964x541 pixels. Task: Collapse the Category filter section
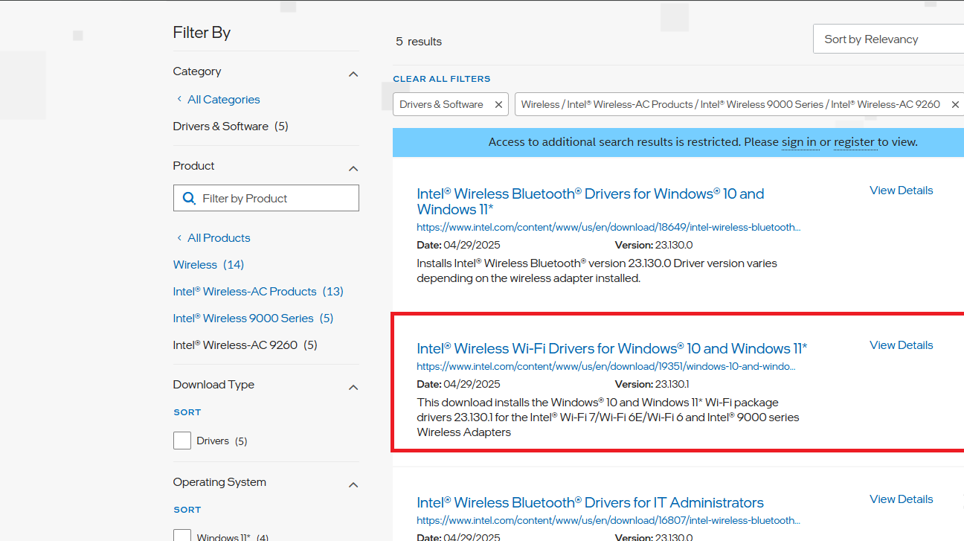(x=353, y=74)
